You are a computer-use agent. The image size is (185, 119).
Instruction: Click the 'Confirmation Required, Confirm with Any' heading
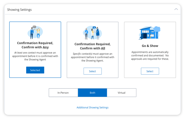coord(35,45)
